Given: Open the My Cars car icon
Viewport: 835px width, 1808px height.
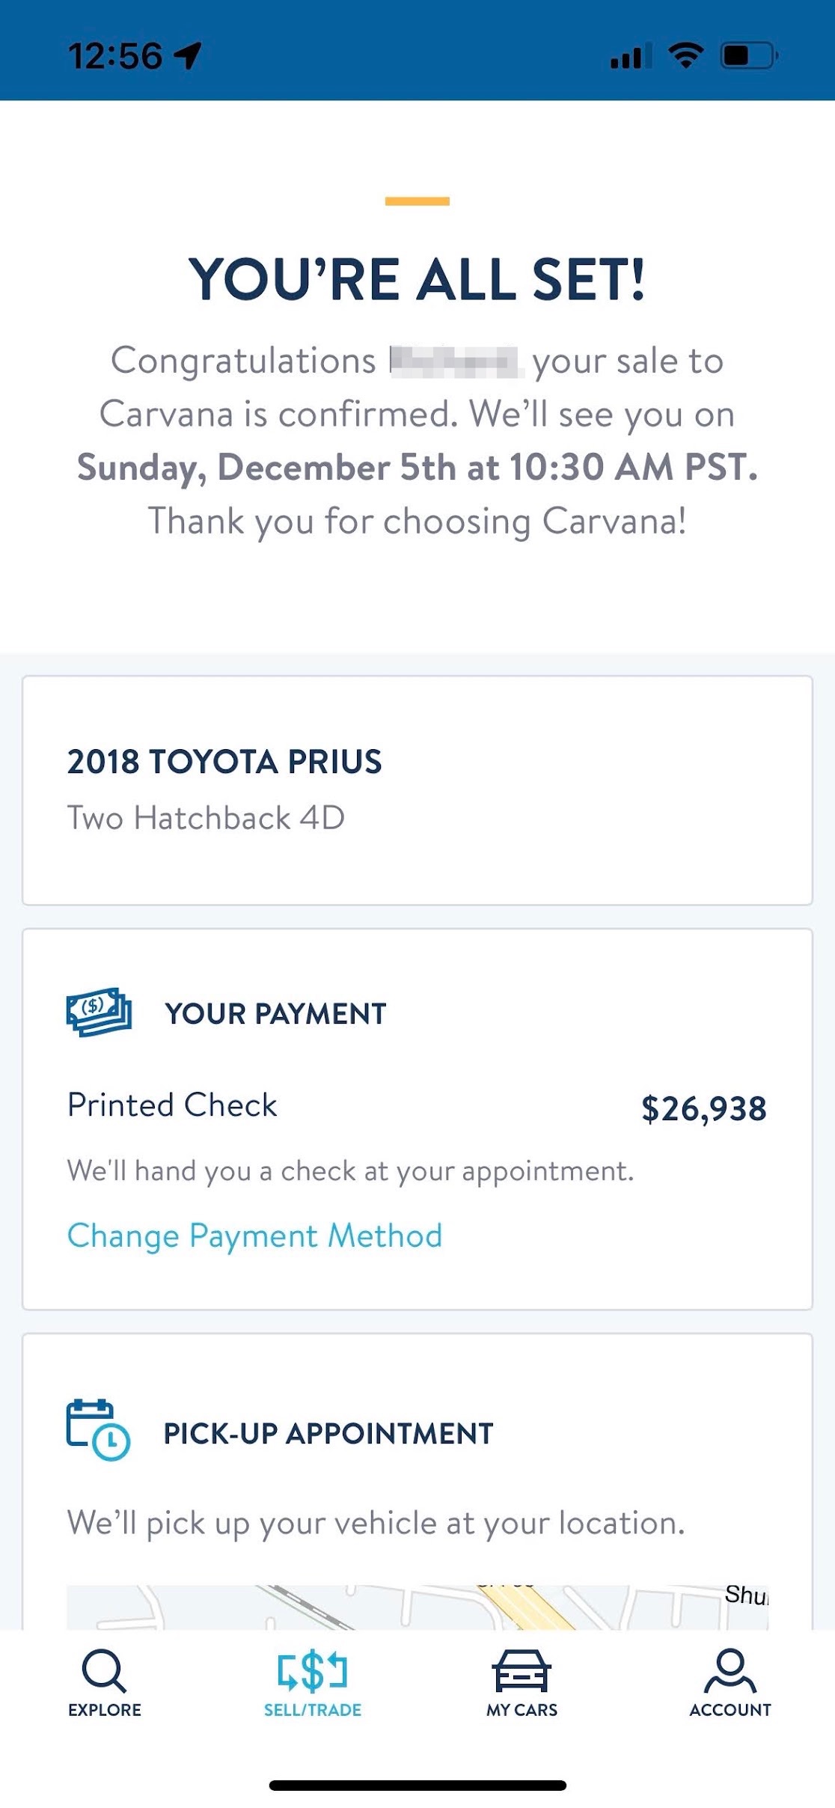Looking at the screenshot, I should (x=522, y=1670).
